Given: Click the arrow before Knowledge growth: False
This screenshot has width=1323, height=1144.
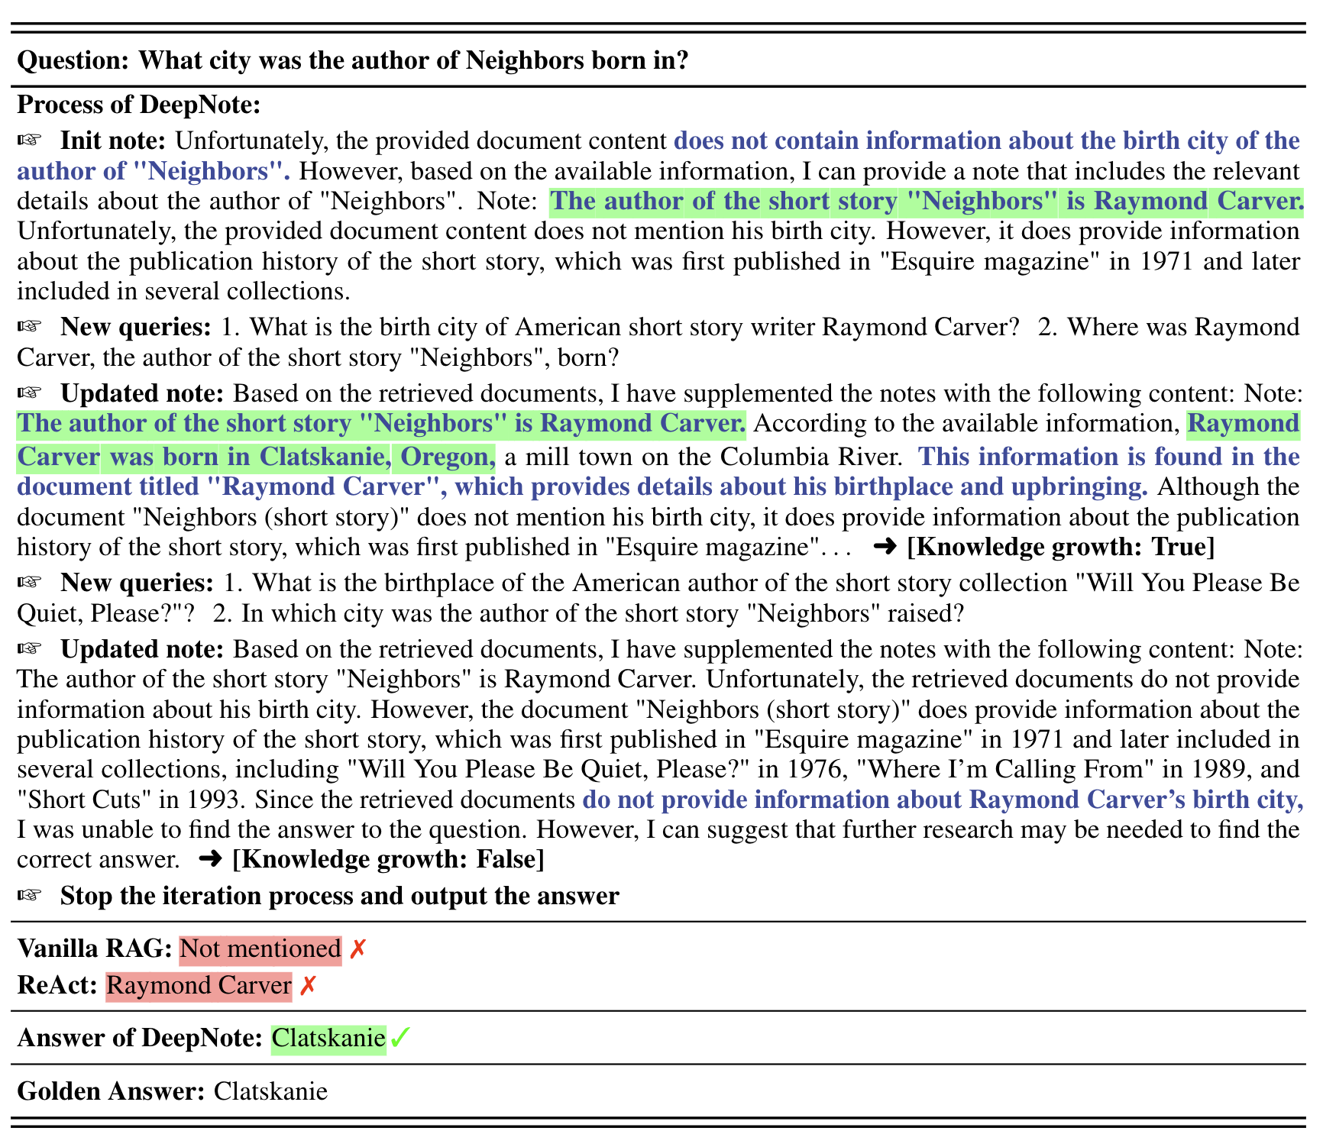Looking at the screenshot, I should 210,860.
